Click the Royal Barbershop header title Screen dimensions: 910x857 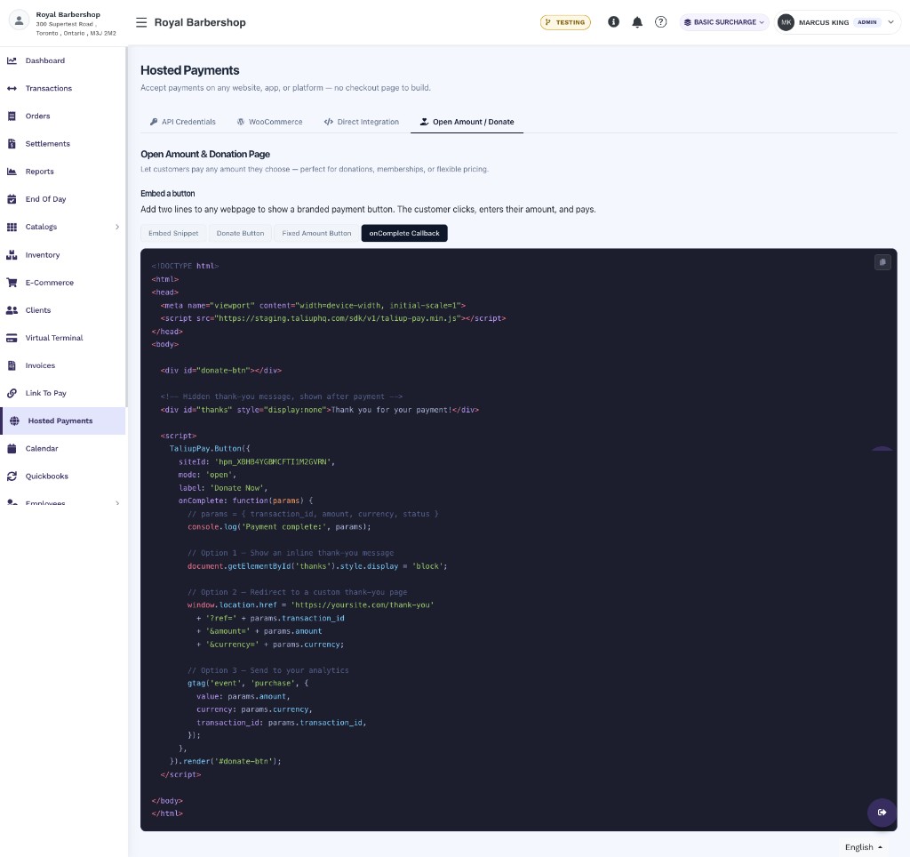(x=200, y=22)
